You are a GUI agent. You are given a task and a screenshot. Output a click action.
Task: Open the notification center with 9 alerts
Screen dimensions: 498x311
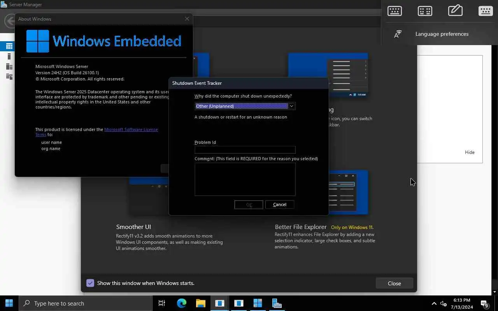click(484, 304)
